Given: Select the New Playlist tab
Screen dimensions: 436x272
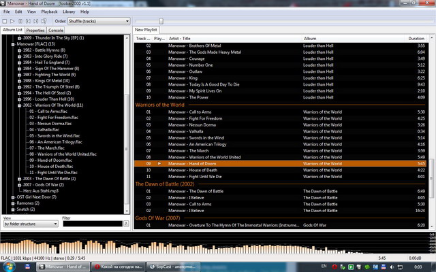Looking at the screenshot, I should 146,30.
